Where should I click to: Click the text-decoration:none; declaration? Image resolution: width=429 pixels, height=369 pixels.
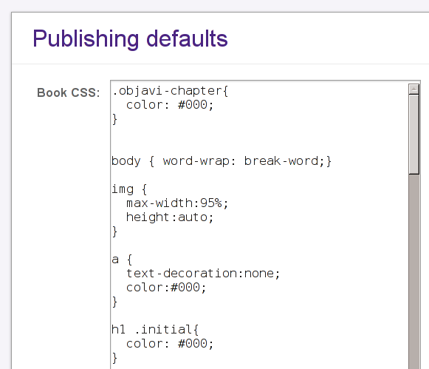pyautogui.click(x=203, y=274)
